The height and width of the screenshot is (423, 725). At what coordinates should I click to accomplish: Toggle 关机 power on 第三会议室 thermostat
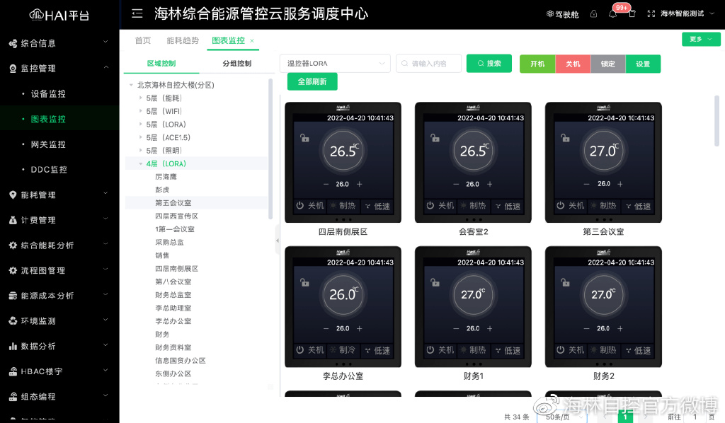click(571, 206)
